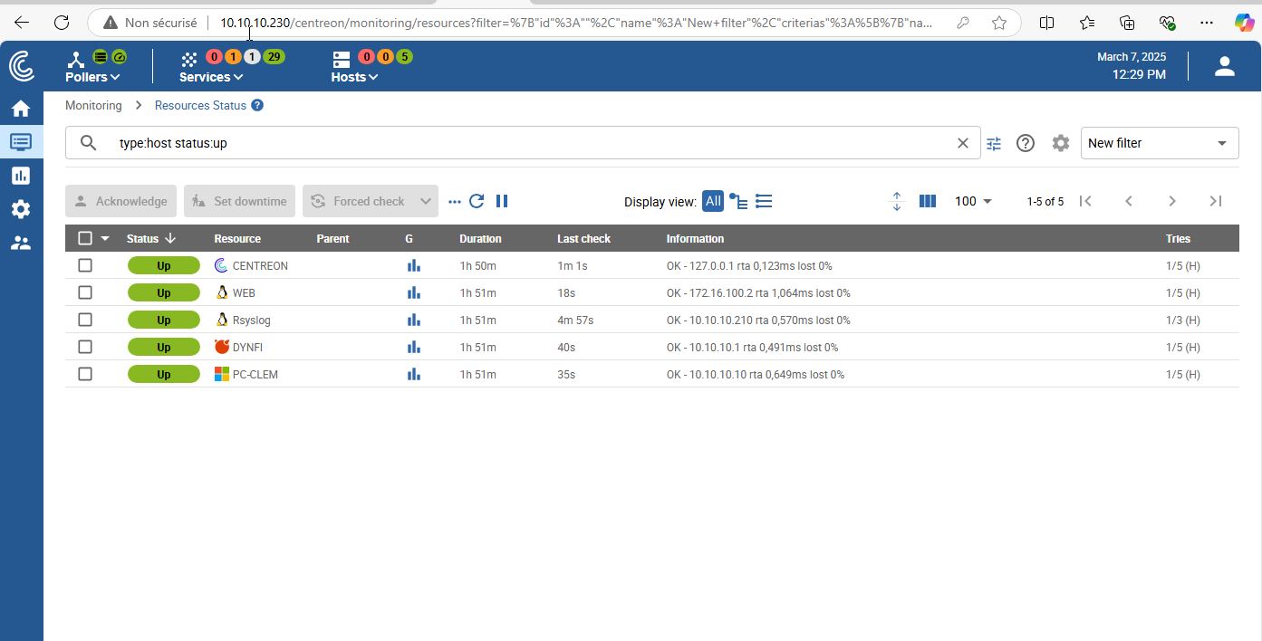The width and height of the screenshot is (1262, 641).
Task: Open the Administration users icon in sidebar
Action: coord(21,243)
